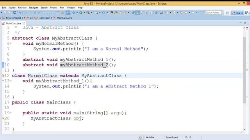The width and height of the screenshot is (250, 140).
Task: Toggle the highlighted Mark Occurrences toolbar icon
Action: click(137, 12)
